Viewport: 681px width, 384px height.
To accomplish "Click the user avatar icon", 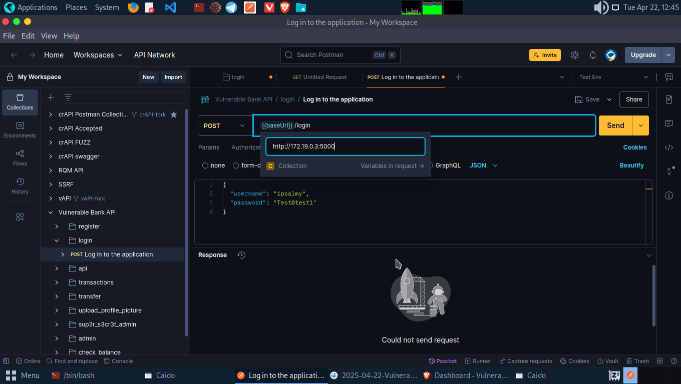I will click(610, 55).
